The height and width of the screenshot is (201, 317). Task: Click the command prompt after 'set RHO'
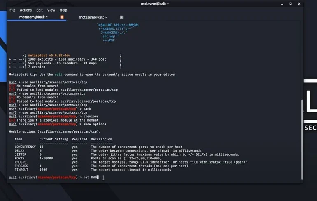pos(98,178)
